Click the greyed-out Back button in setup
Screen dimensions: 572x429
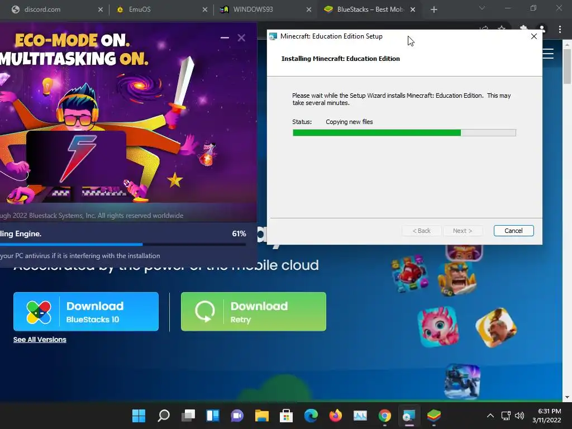421,231
